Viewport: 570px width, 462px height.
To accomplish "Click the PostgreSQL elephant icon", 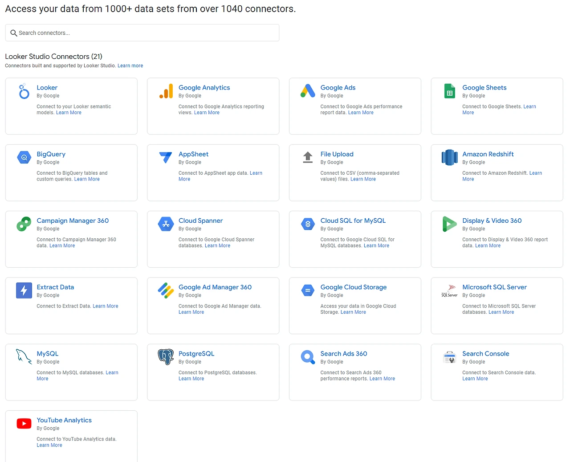I will [x=166, y=357].
